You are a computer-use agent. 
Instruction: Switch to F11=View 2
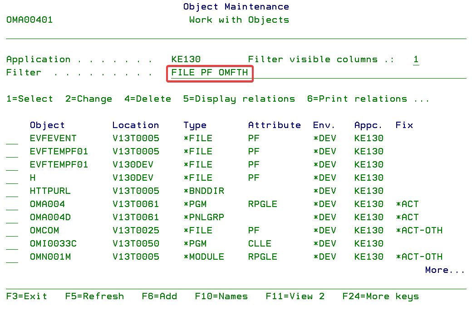click(295, 296)
